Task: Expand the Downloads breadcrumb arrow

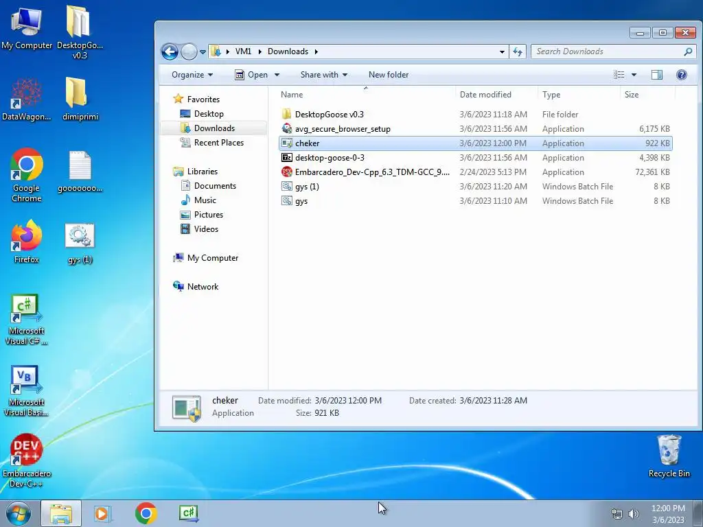Action: (316, 51)
